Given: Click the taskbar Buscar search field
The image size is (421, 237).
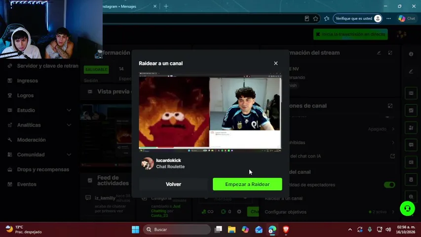Looking at the screenshot, I should point(177,230).
